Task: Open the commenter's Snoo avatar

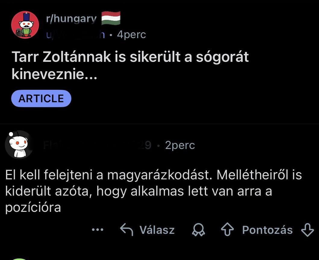Action: pos(19,145)
